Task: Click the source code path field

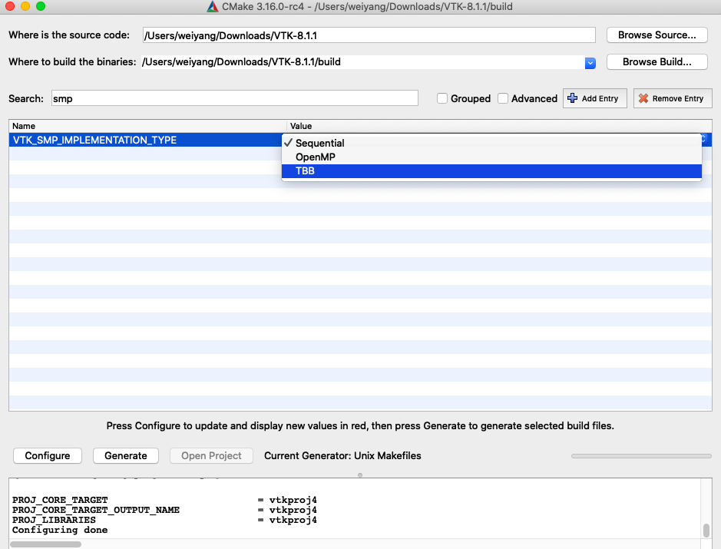Action: click(369, 35)
